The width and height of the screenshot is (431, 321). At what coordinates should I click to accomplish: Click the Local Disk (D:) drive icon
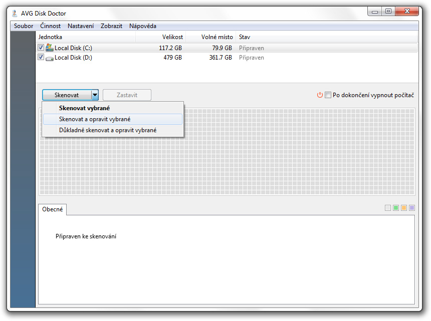click(x=50, y=58)
